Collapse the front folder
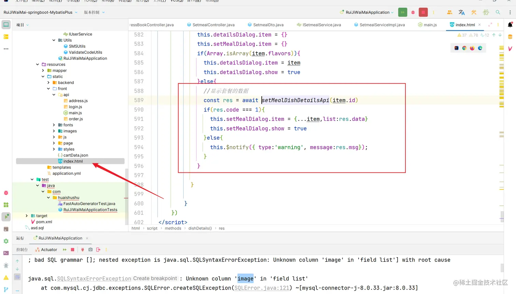This screenshot has width=516, height=294. pos(48,89)
